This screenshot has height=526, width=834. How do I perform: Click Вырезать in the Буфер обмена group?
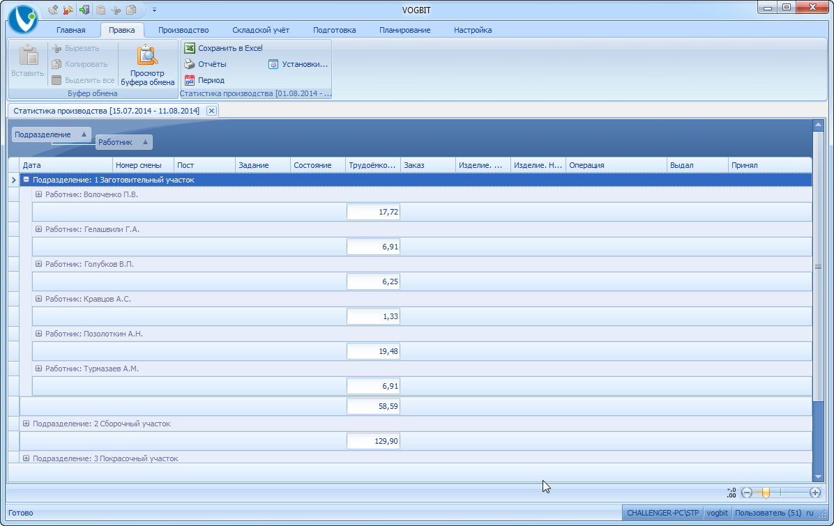pos(75,48)
